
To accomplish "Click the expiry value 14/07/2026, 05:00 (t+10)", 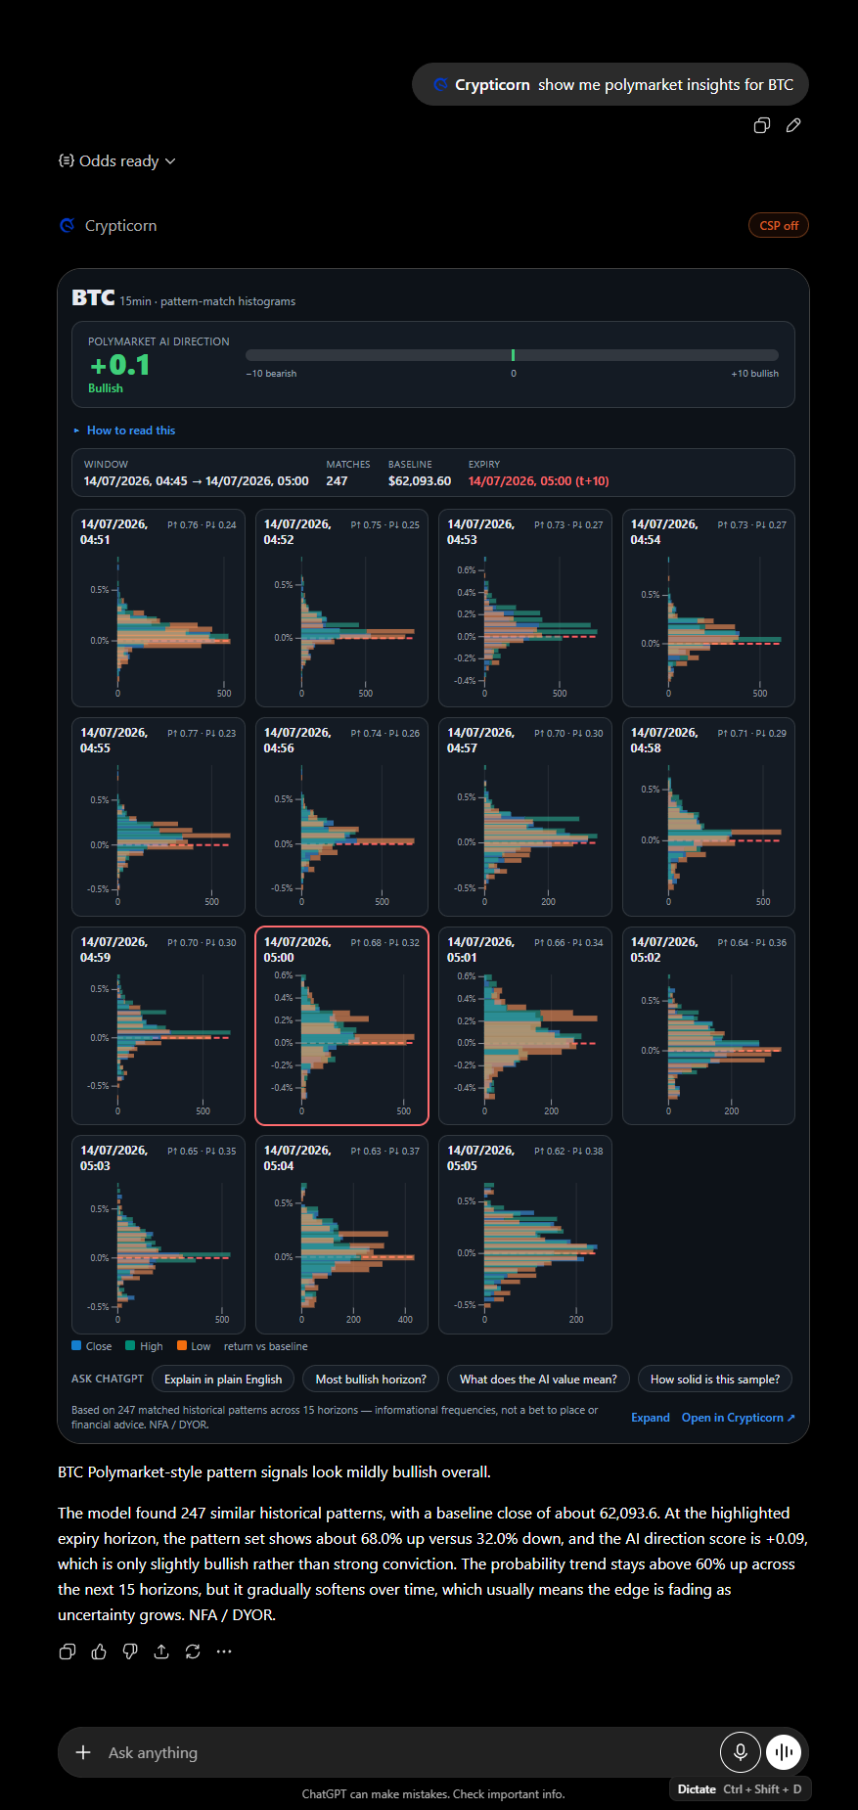I will [538, 481].
